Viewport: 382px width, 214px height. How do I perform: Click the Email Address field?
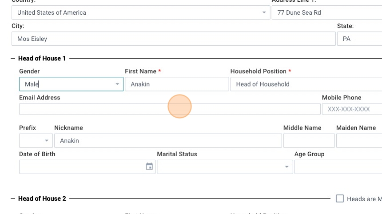[x=169, y=109]
